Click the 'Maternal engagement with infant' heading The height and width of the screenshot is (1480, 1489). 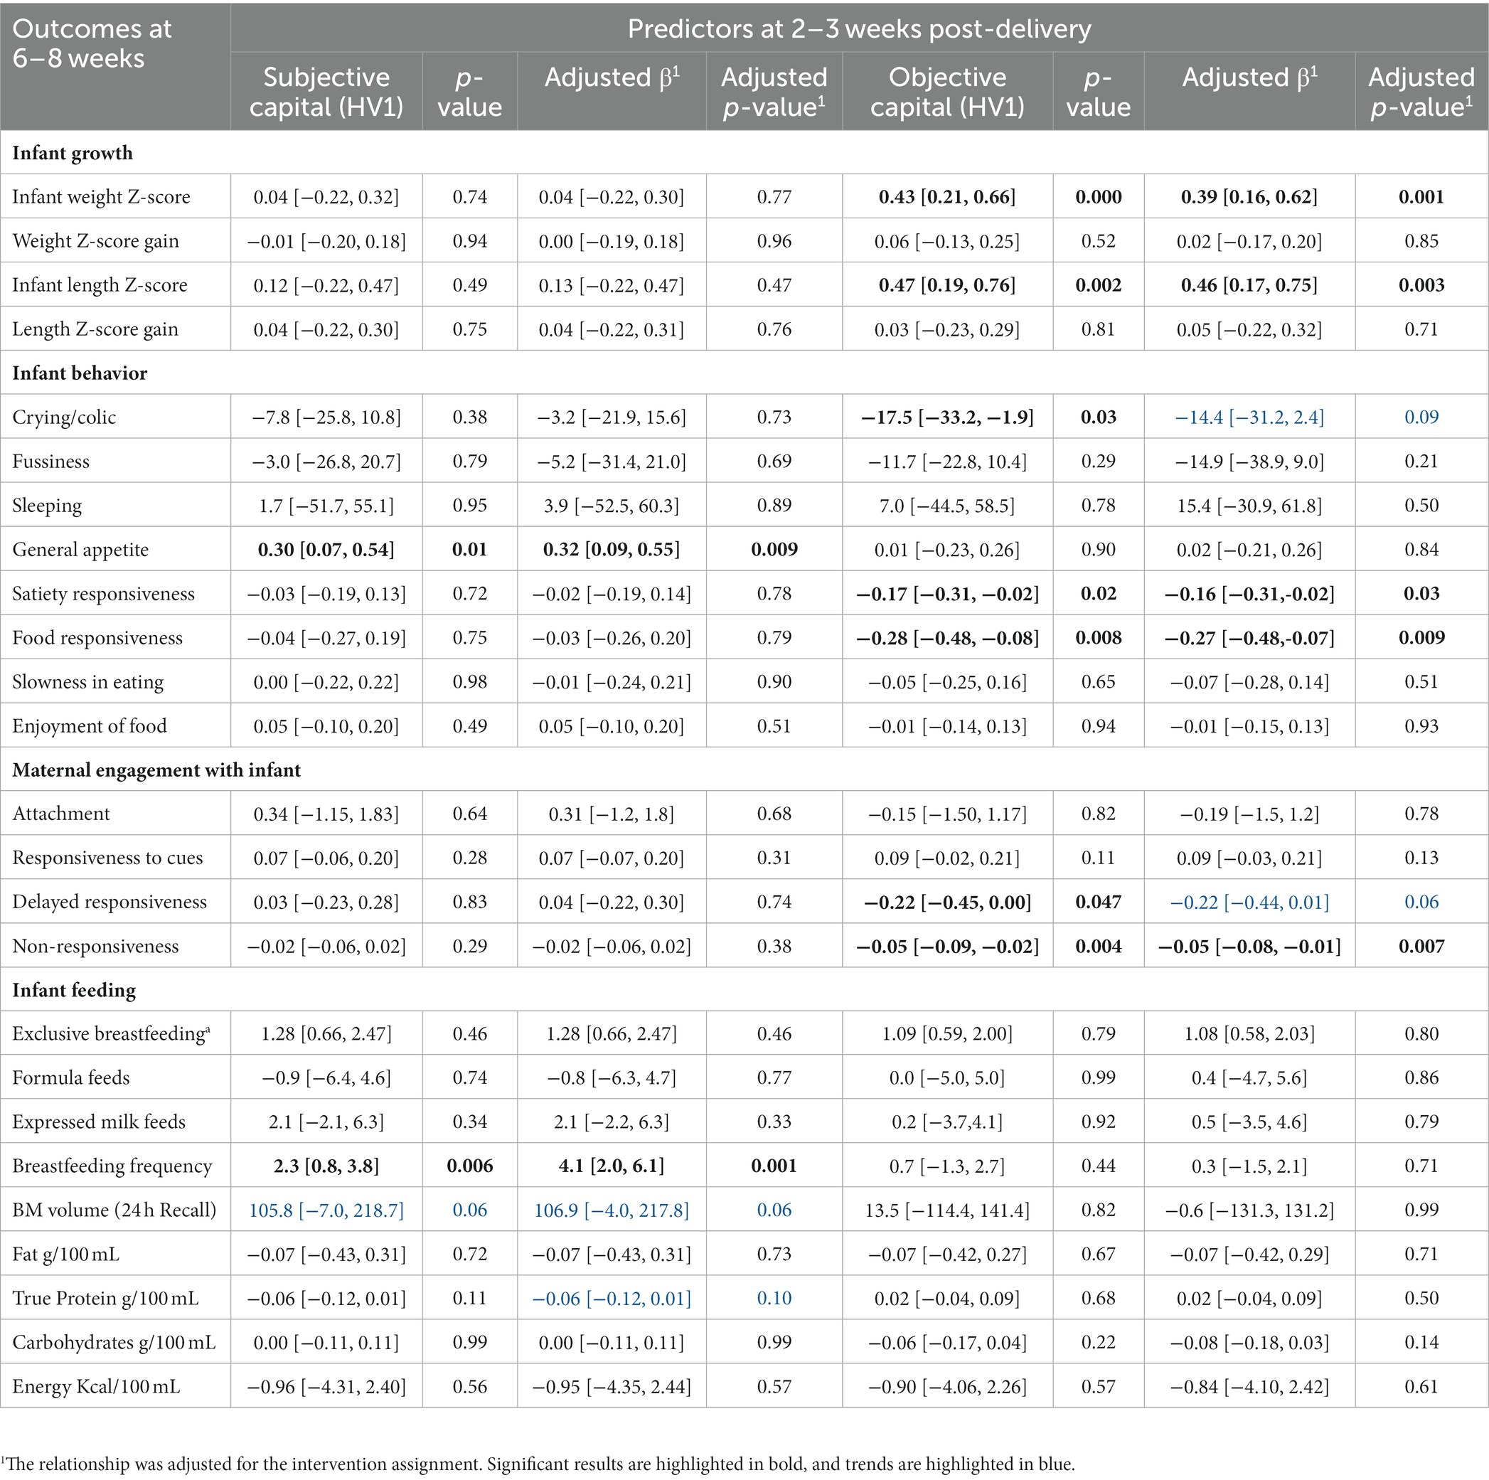click(156, 770)
